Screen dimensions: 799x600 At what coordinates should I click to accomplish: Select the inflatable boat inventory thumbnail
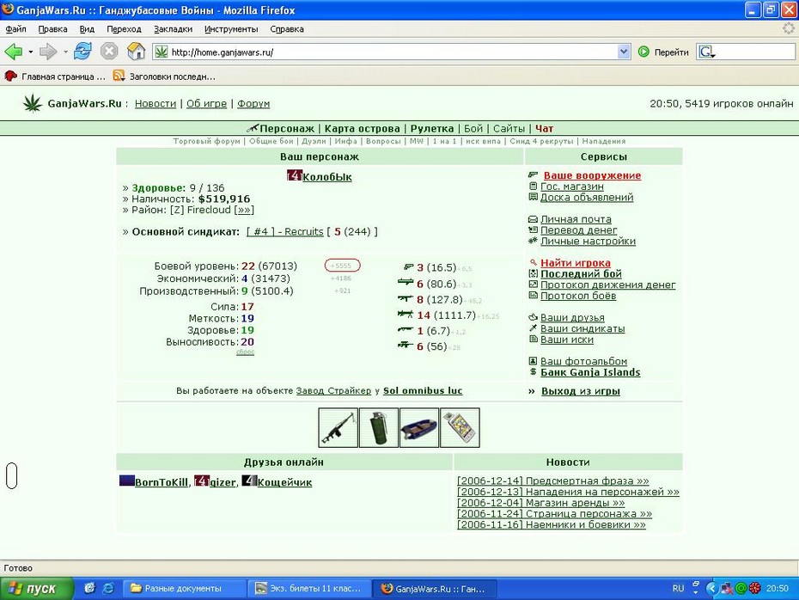pos(419,428)
